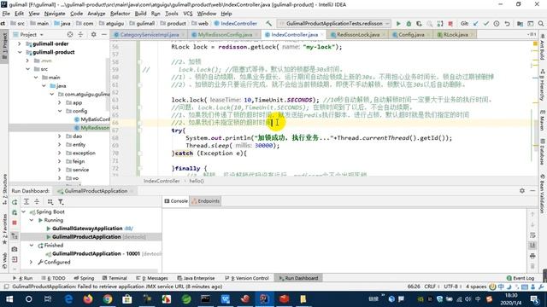Switch to the MyRedissonConfig.java editor tab

(225, 34)
